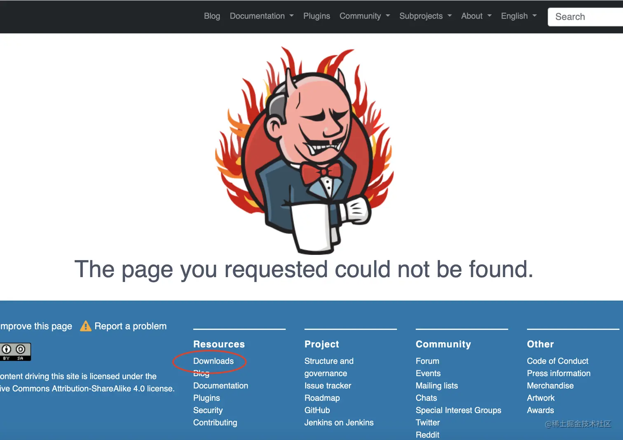This screenshot has height=440, width=623.
Task: Click the angry Jenkins butler on fire image
Action: pyautogui.click(x=305, y=150)
